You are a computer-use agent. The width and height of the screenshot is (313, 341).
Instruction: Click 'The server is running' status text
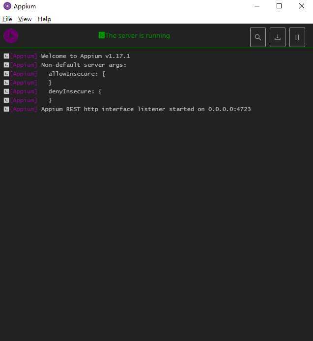click(x=138, y=36)
